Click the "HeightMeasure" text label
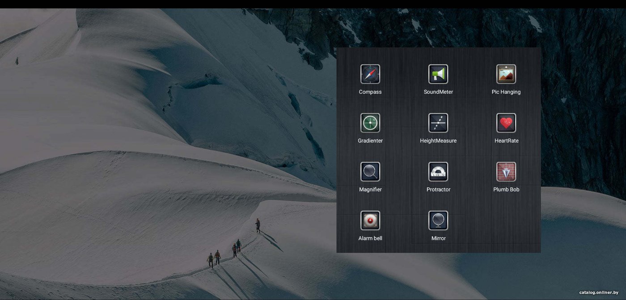Image resolution: width=626 pixels, height=300 pixels. point(438,141)
